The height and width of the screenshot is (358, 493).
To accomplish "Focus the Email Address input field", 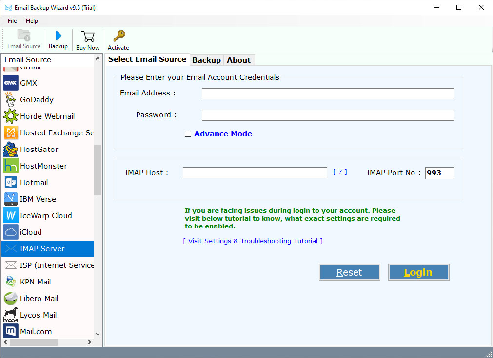I will [x=328, y=94].
